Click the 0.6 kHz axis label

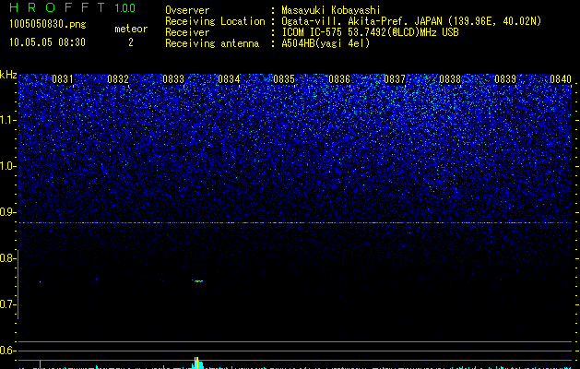[8, 351]
